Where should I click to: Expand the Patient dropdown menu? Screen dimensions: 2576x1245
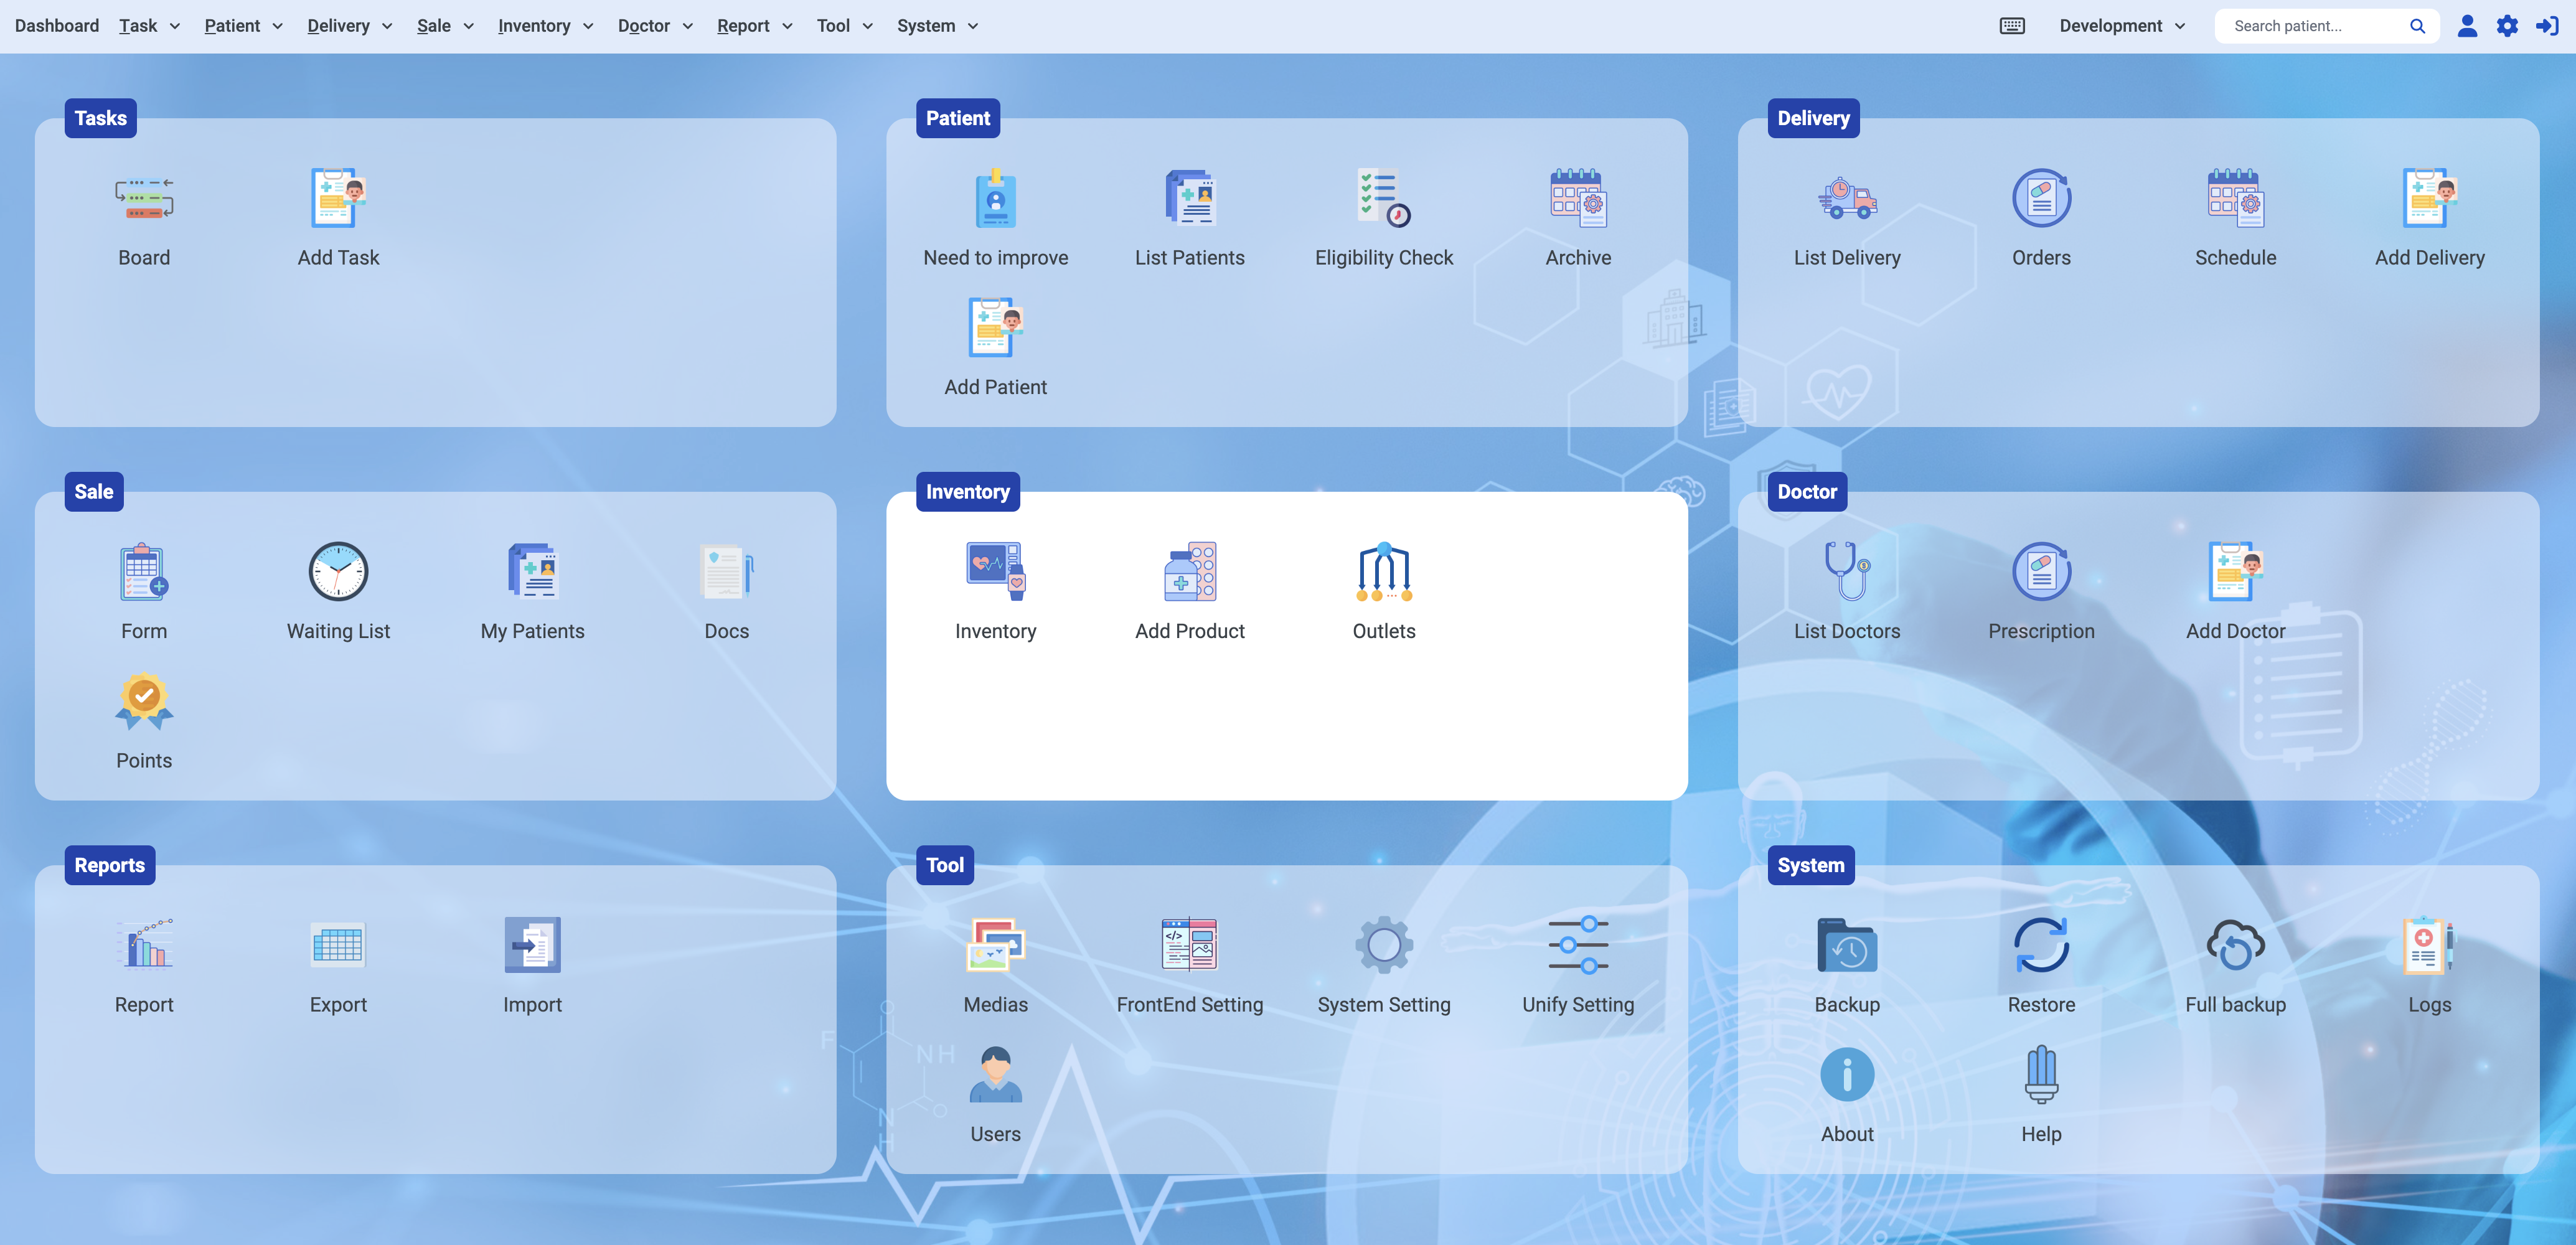(x=243, y=26)
